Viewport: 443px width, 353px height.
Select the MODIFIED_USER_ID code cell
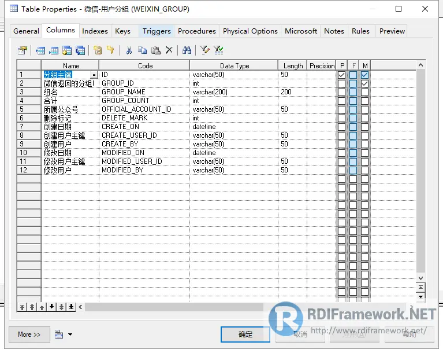[144, 161]
